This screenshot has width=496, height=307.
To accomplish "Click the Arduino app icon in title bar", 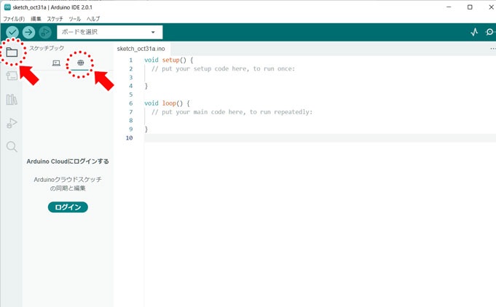I will 7,7.
